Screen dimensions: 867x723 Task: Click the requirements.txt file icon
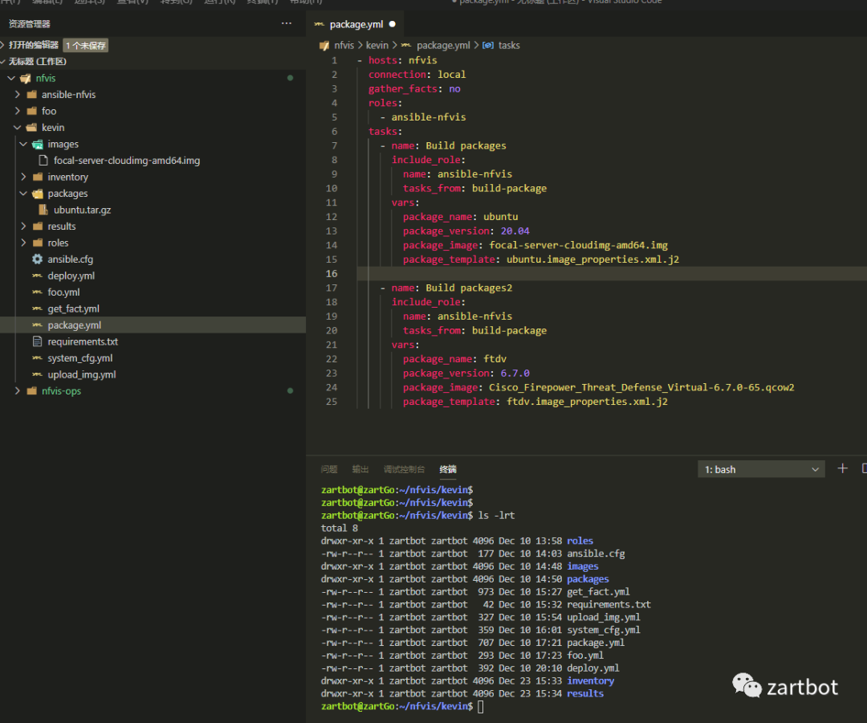(x=37, y=341)
